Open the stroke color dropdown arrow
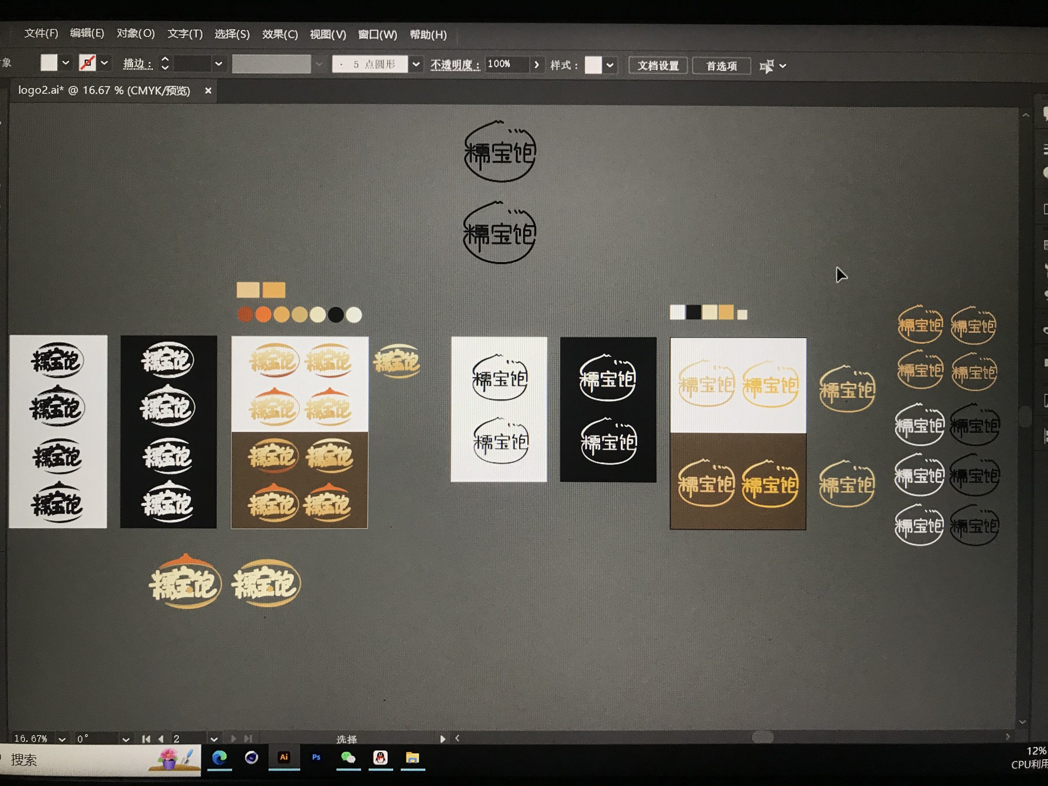 point(105,63)
